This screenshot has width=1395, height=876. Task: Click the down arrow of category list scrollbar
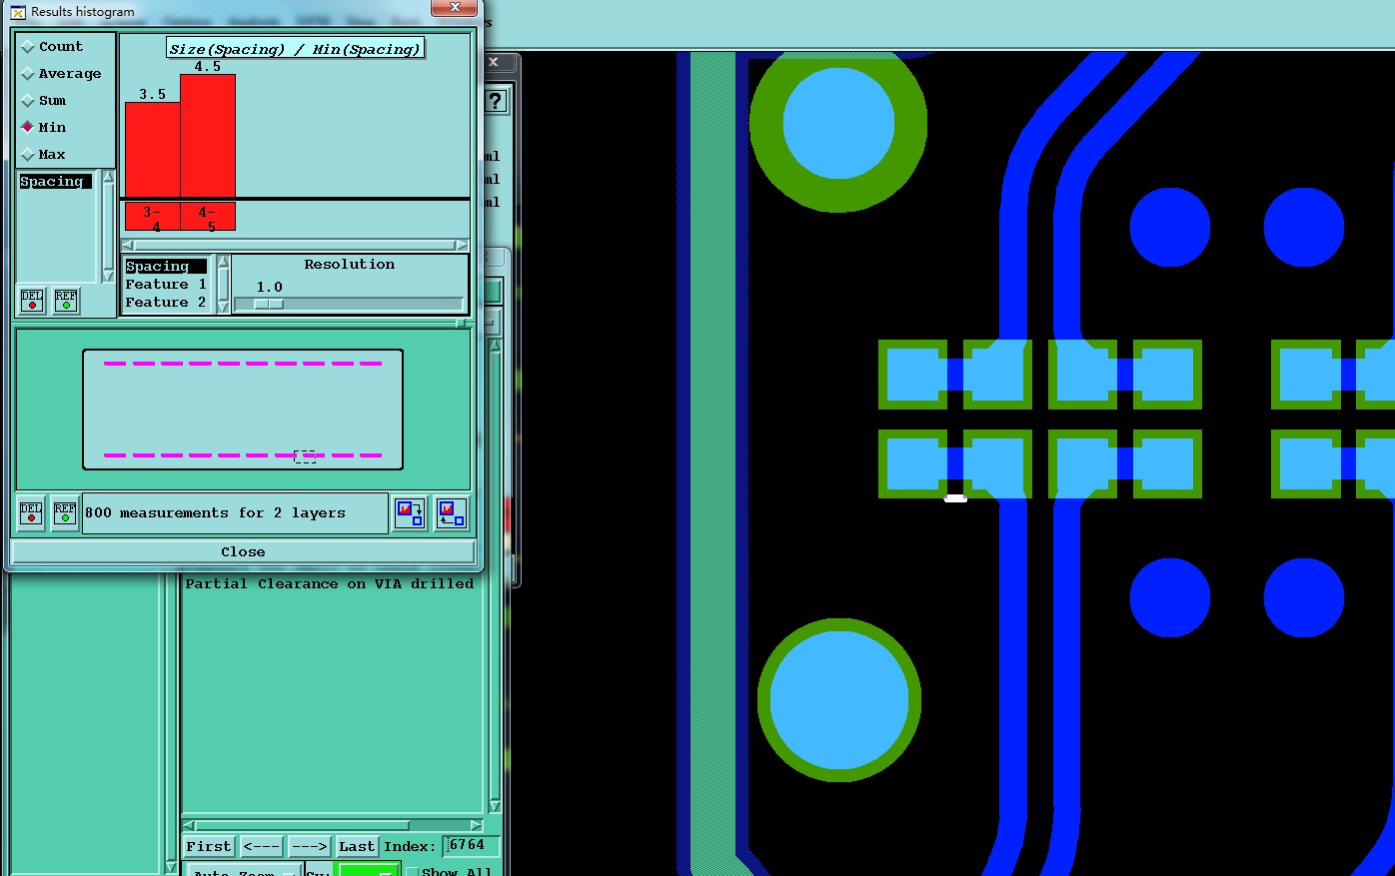(x=108, y=277)
